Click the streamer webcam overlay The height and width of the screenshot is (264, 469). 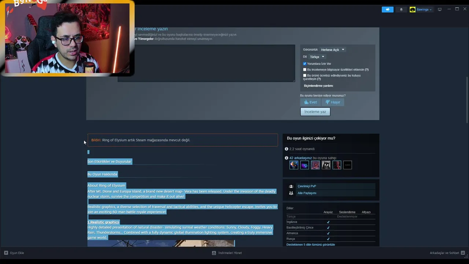click(x=68, y=38)
